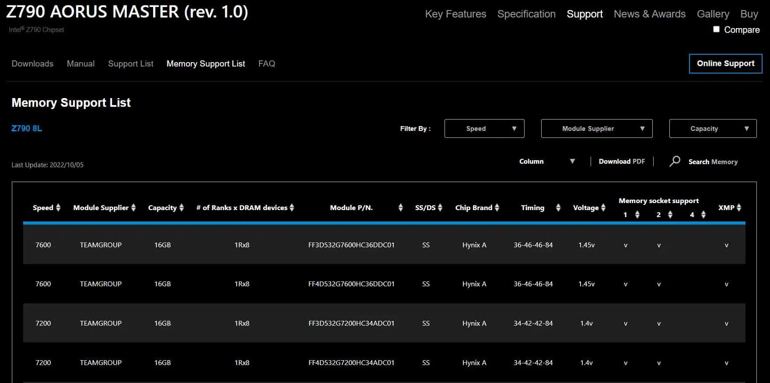Click the Online Support button
This screenshot has width=770, height=383.
click(725, 63)
